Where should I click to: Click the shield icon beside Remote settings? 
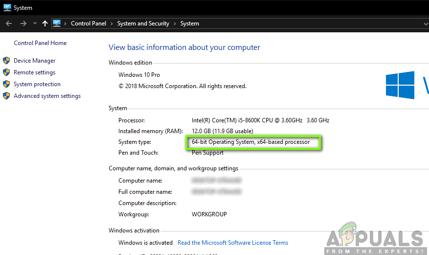(x=6, y=72)
